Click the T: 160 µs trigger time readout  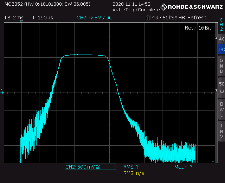pyautogui.click(x=42, y=18)
